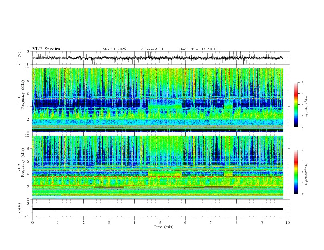
Task: Select the Mar.13, 2026 date label
Action: pyautogui.click(x=114, y=49)
